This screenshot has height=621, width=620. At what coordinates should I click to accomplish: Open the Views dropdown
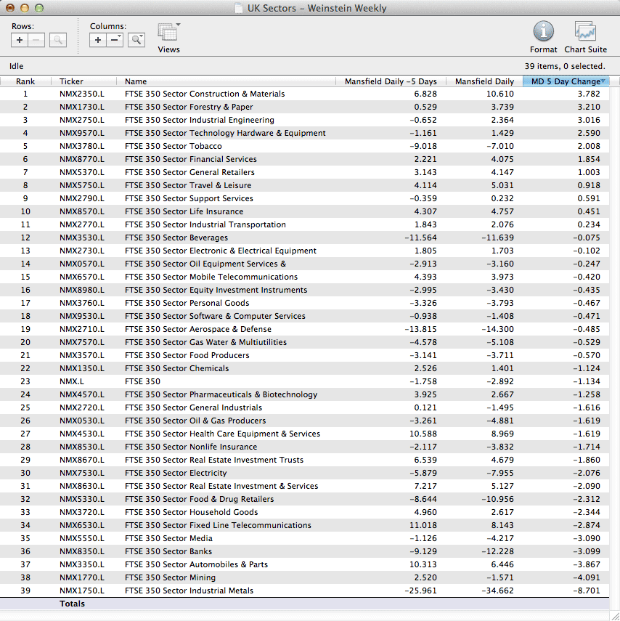click(168, 33)
